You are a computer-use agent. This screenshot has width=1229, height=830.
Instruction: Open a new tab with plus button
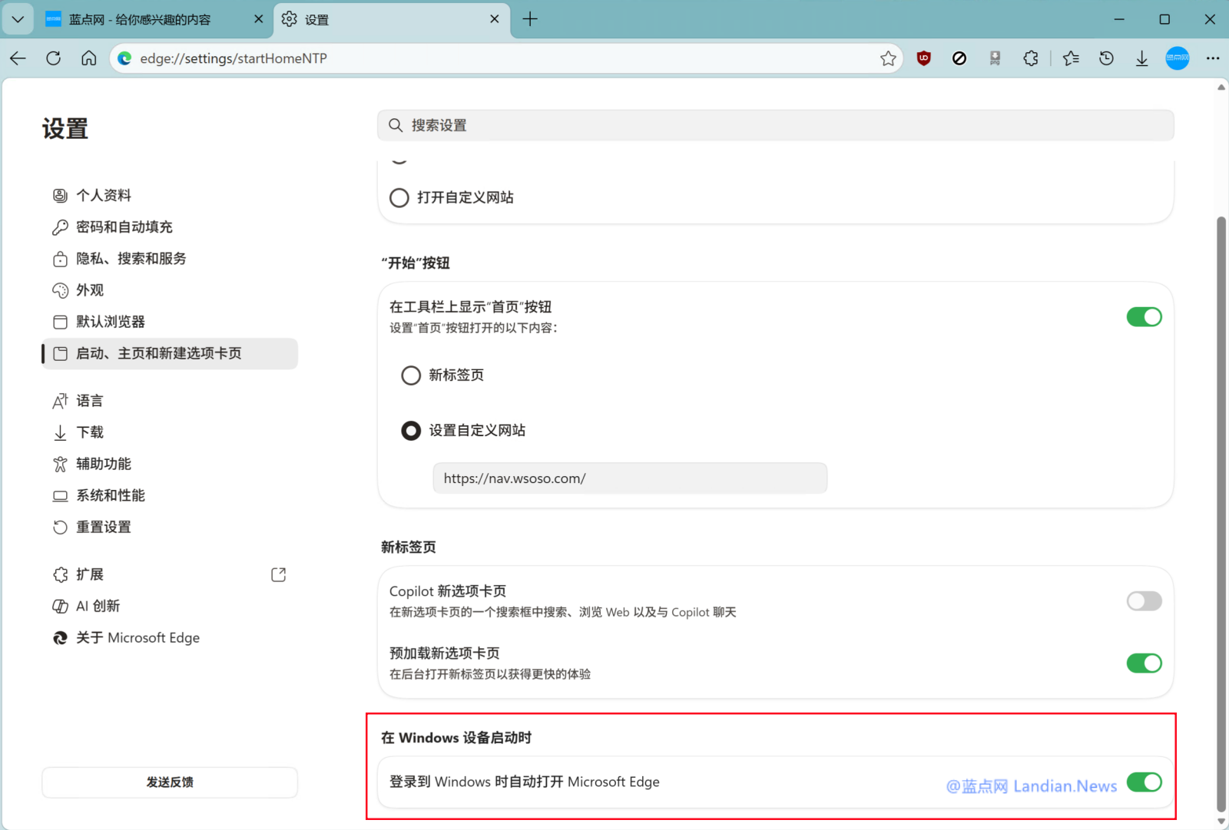click(531, 19)
